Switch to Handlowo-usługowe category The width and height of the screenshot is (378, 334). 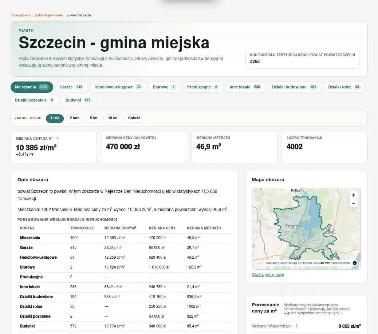[x=118, y=87]
